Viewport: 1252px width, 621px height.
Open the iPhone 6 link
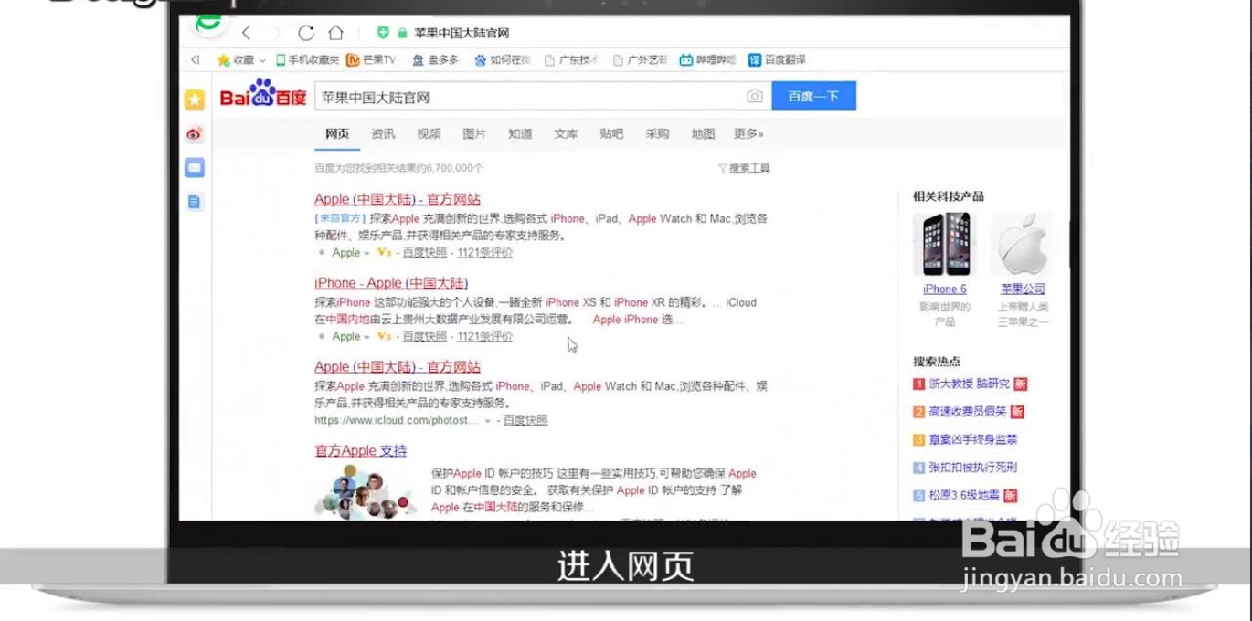(x=945, y=289)
